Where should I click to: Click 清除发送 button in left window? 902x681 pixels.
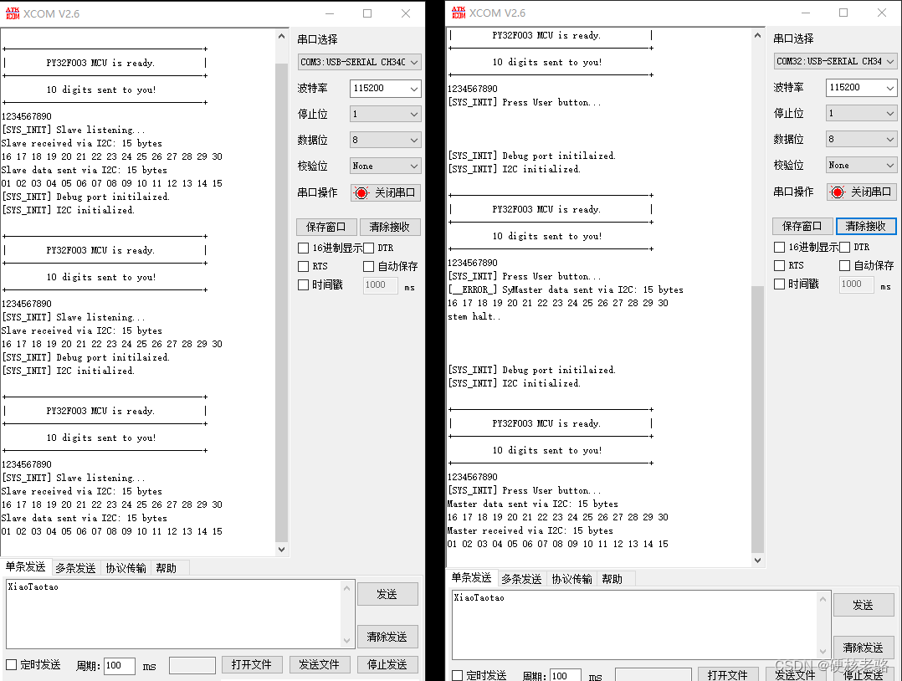387,637
